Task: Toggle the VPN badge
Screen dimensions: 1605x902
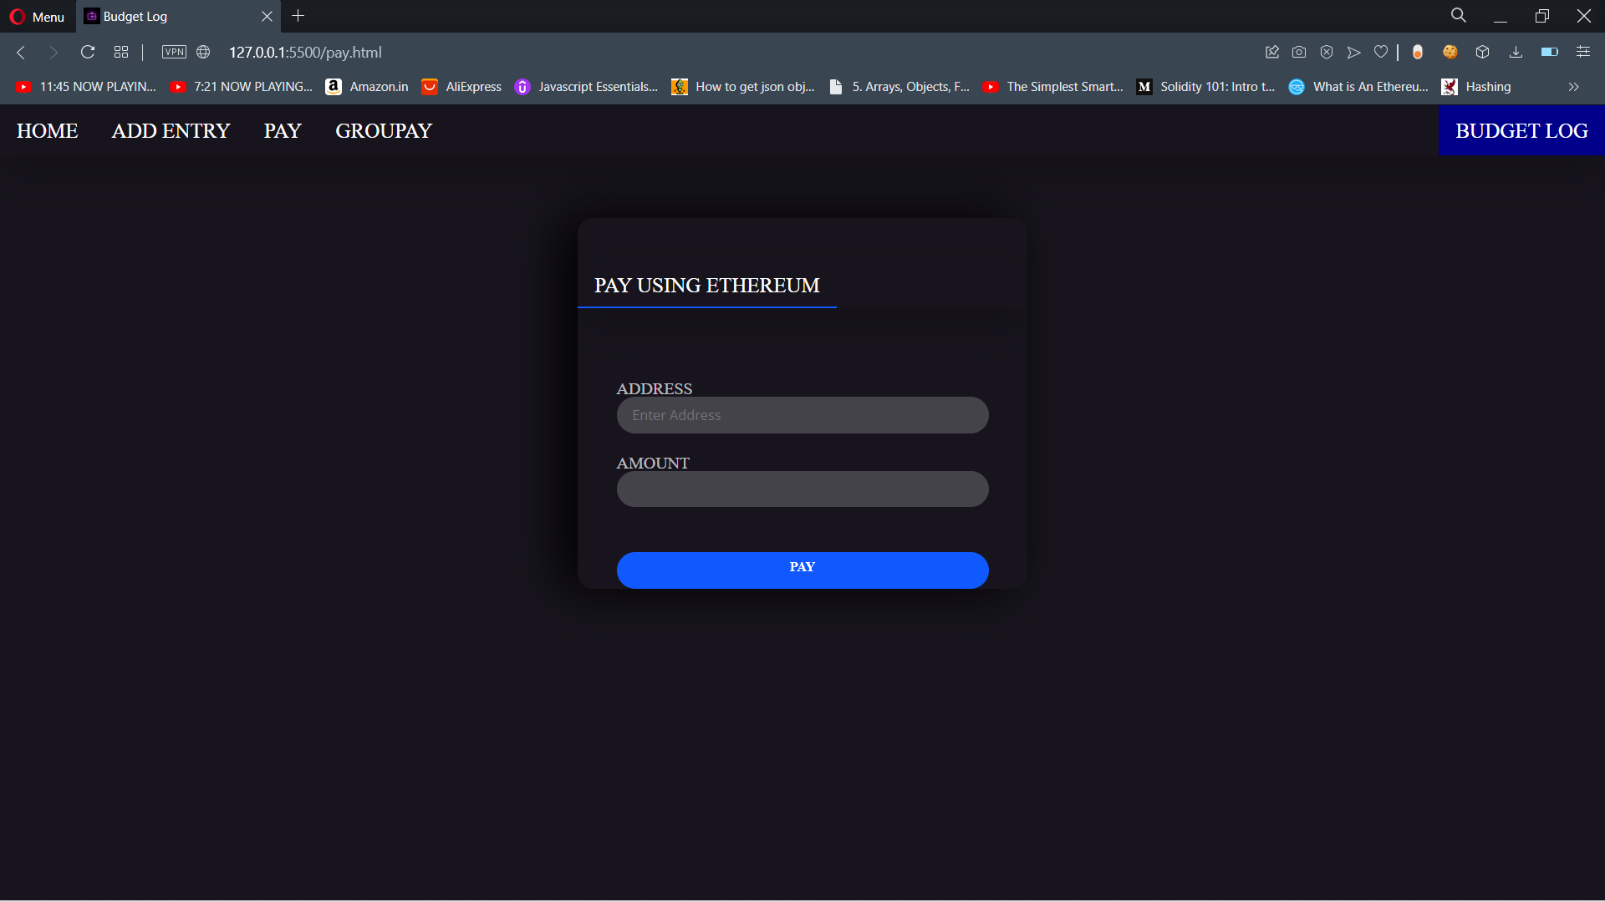Action: point(174,52)
